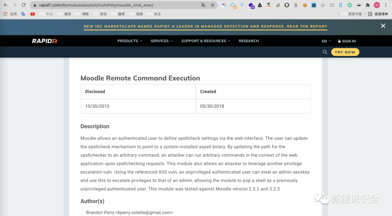Screen dimensions: 392x216
Task: Click author Brandon Perry email line
Action: click(x=130, y=212)
